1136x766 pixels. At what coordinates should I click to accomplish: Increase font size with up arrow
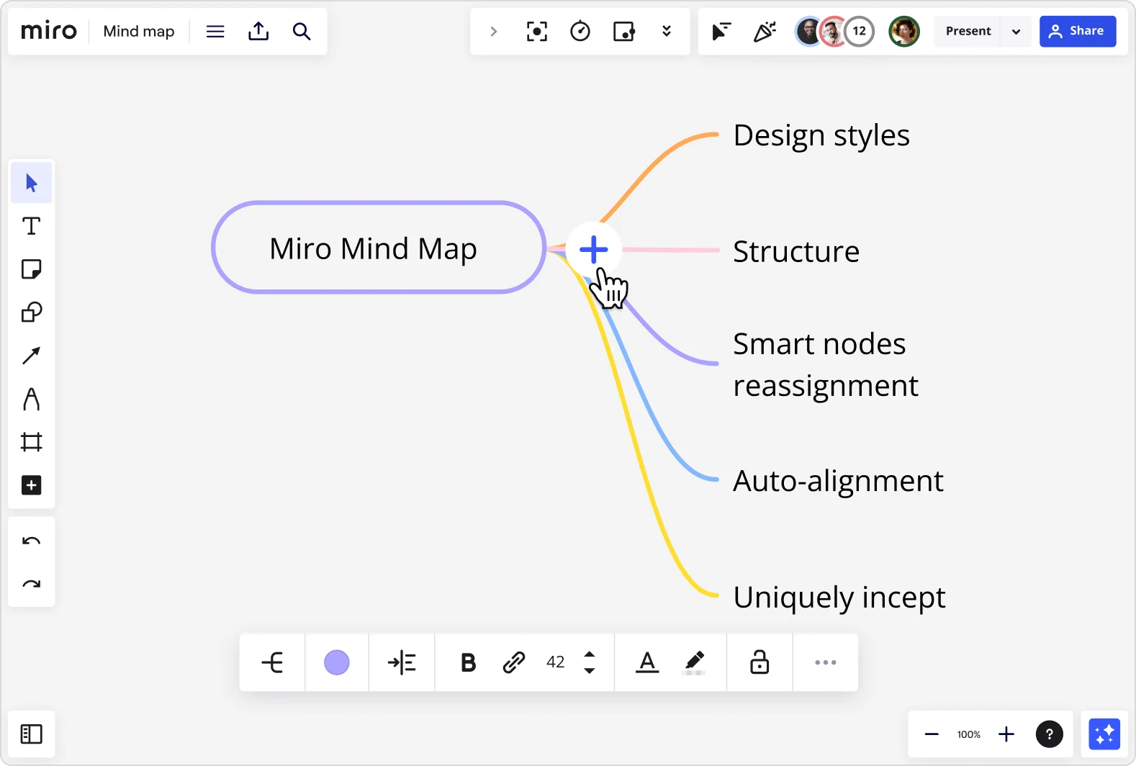point(590,654)
